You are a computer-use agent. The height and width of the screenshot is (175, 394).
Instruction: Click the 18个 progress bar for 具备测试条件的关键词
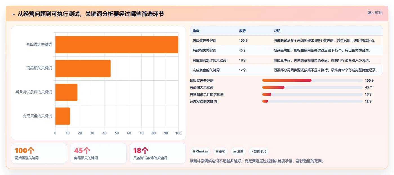tap(312, 94)
